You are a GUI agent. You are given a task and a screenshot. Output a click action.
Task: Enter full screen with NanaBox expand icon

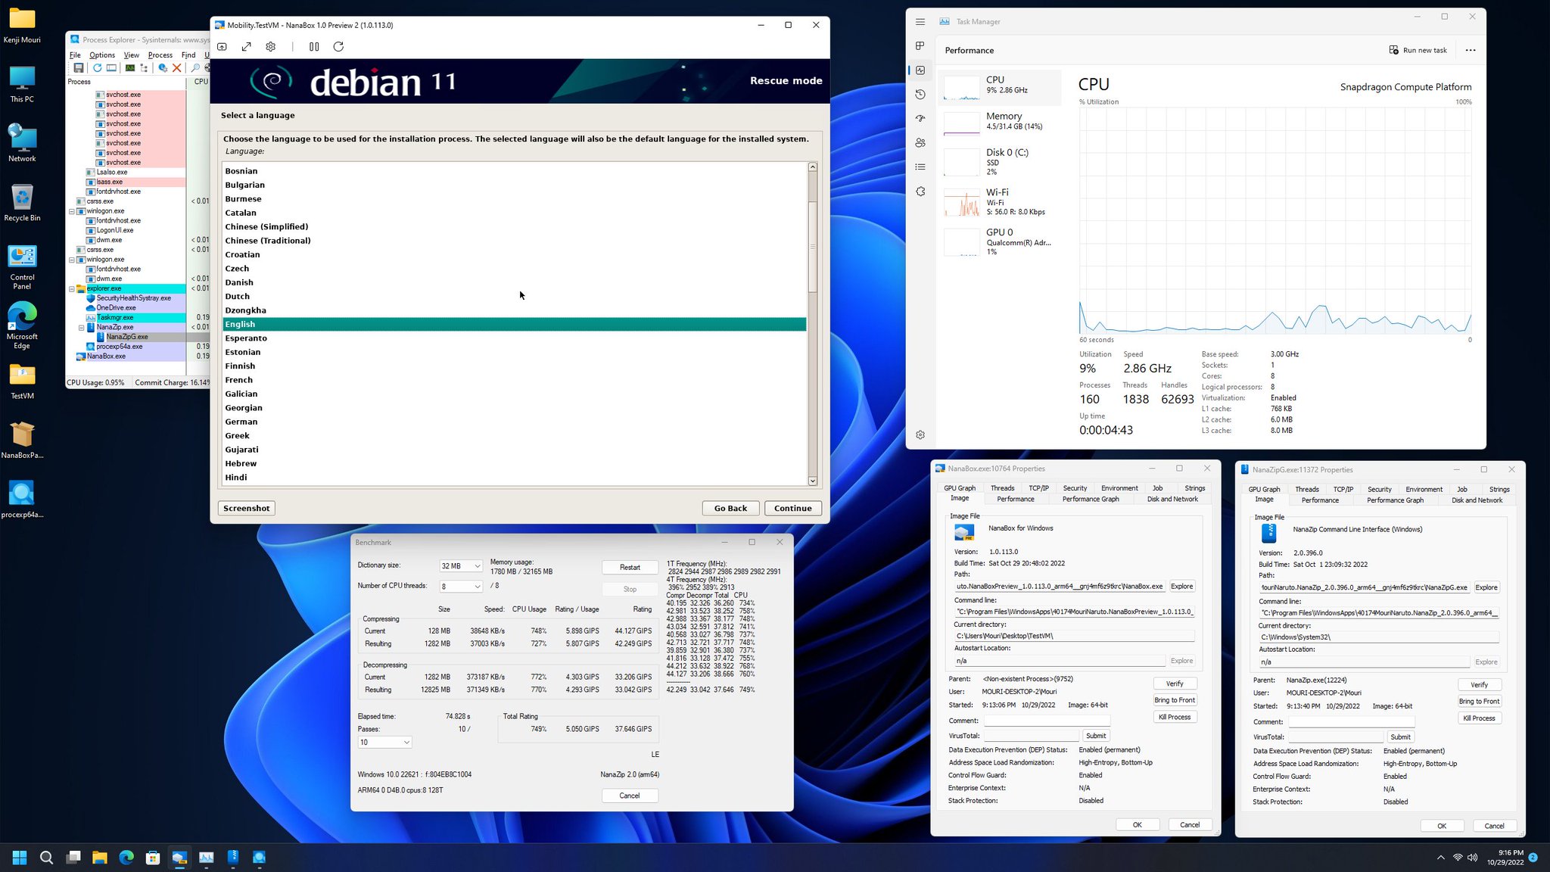click(x=246, y=46)
